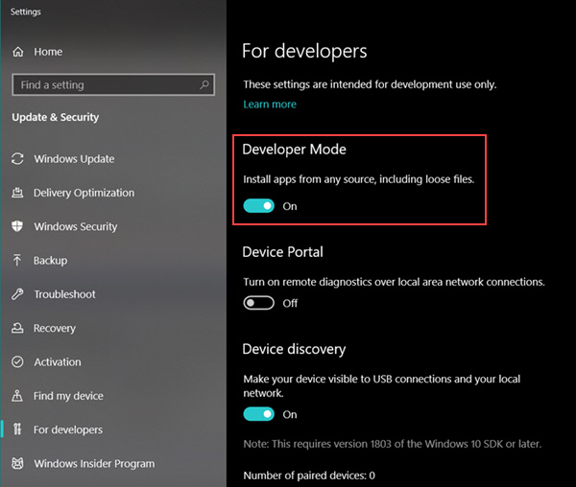Go to Windows Update
Screen dimensions: 576x487
(x=74, y=159)
